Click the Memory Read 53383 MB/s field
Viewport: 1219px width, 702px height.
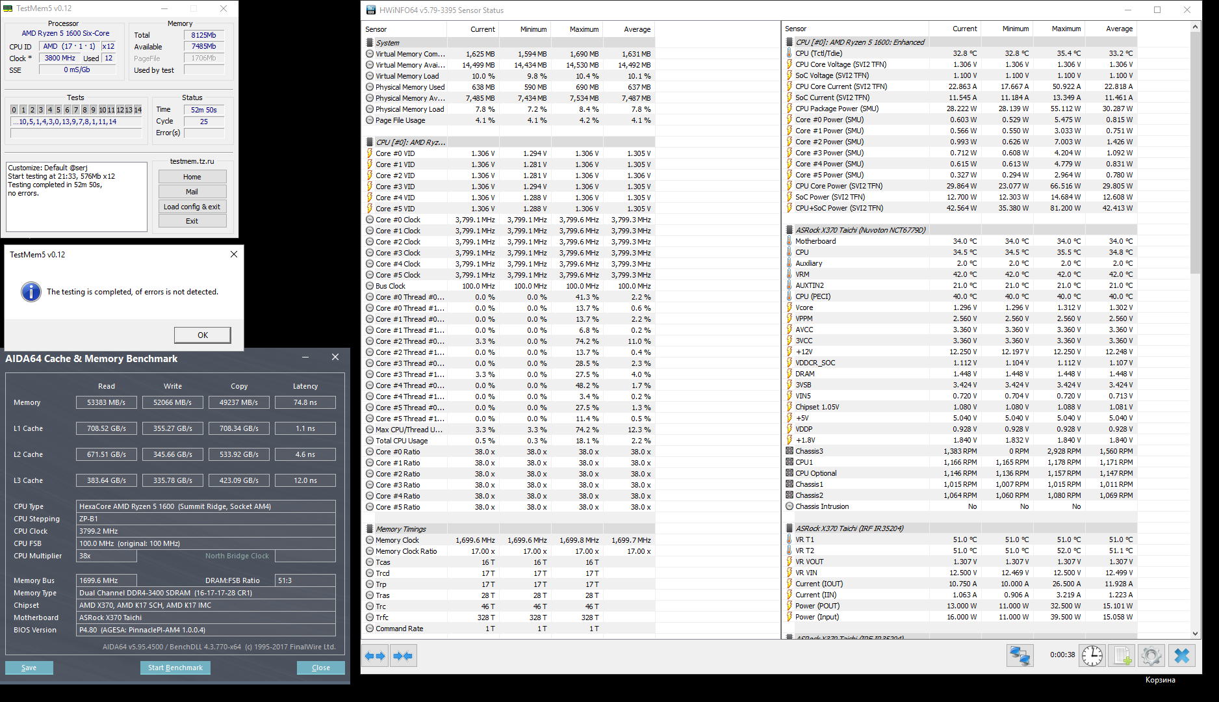pyautogui.click(x=107, y=402)
